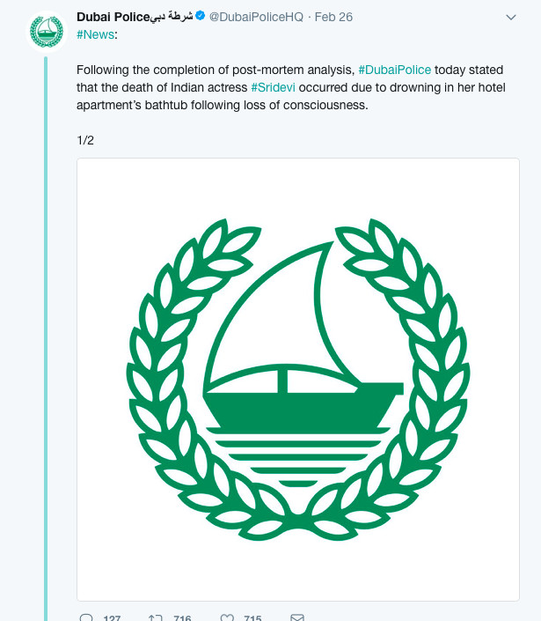Click the 716 retweets count
This screenshot has height=621, width=541.
pyautogui.click(x=182, y=617)
